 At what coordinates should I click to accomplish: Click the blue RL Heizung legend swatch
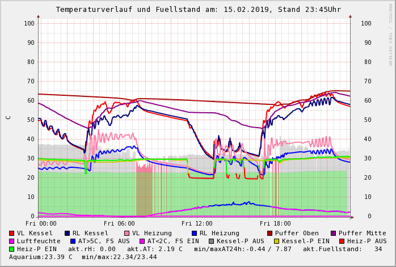tap(194, 233)
